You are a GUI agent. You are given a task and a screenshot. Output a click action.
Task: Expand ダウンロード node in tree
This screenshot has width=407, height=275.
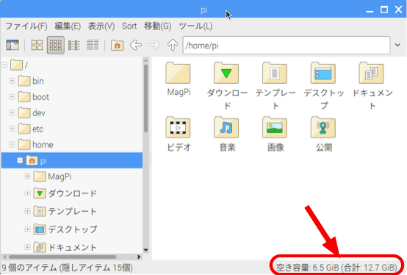click(x=27, y=193)
